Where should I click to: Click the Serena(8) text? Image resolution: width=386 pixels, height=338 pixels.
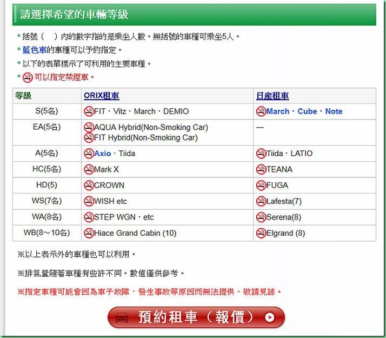(x=284, y=217)
